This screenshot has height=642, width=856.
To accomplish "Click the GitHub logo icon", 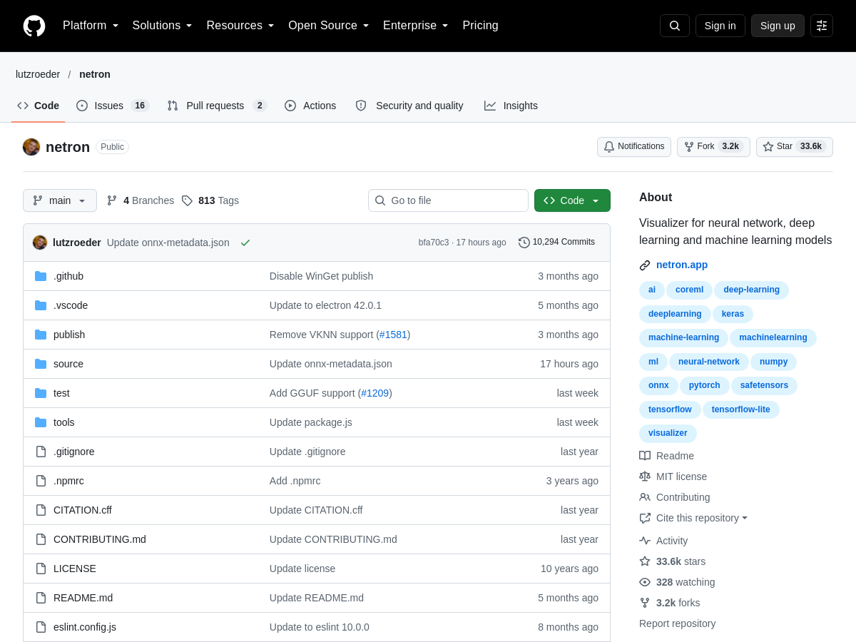I will pos(34,26).
